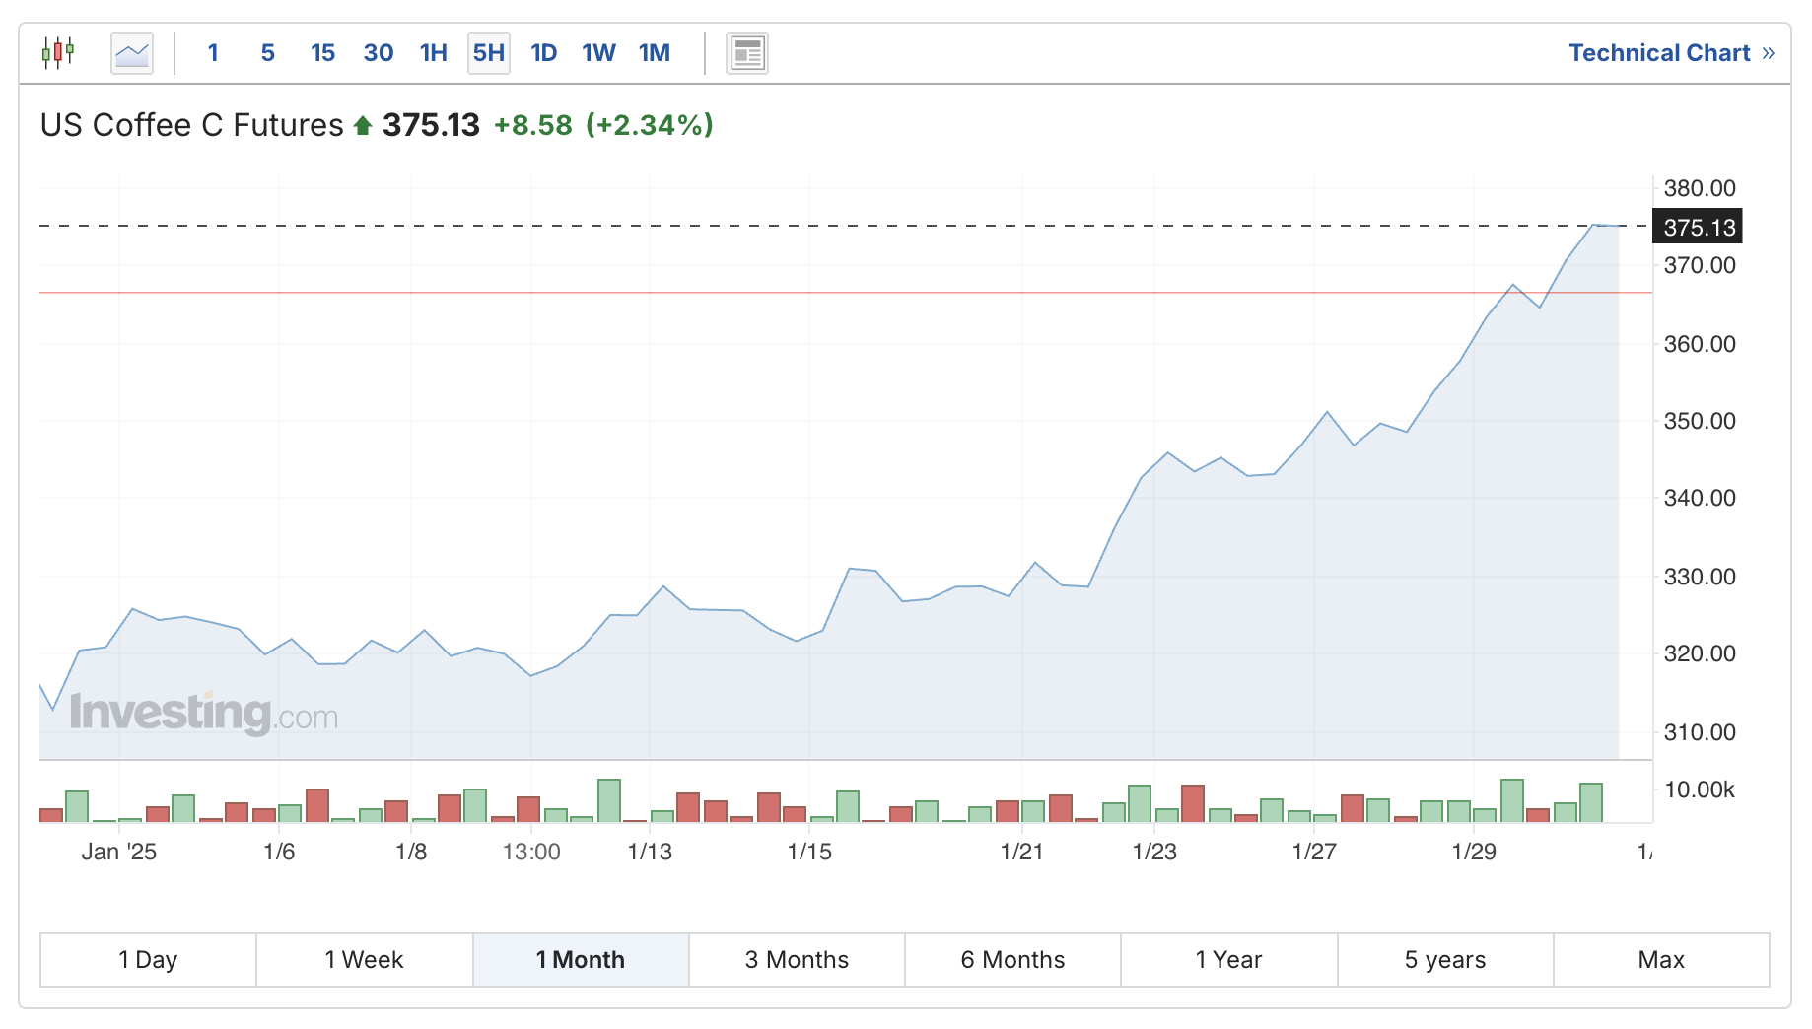Click the 375.13 price axis label
1812x1029 pixels.
tap(1698, 227)
